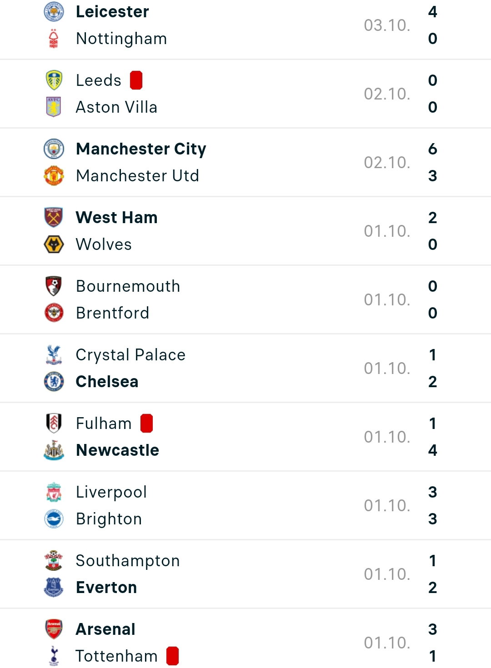Image resolution: width=491 pixels, height=668 pixels.
Task: Click the Wolves badge icon
Action: (54, 244)
